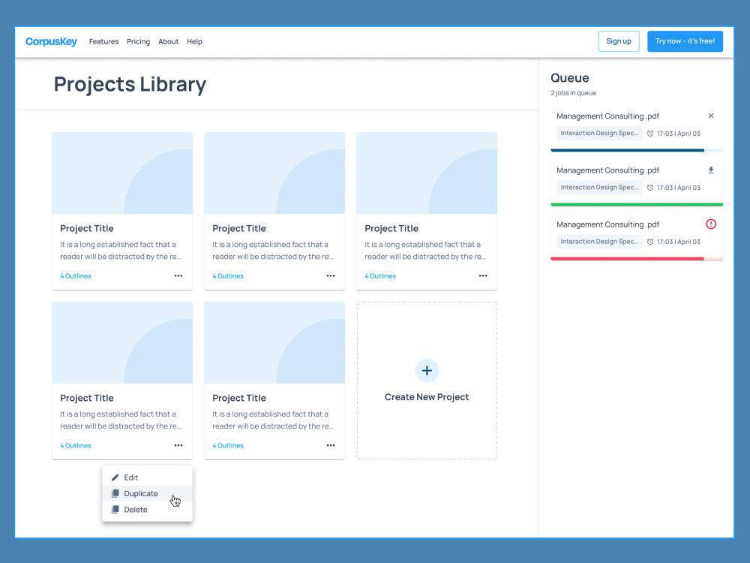The height and width of the screenshot is (563, 750).
Task: Open more options on bottom-left project card
Action: tap(178, 445)
